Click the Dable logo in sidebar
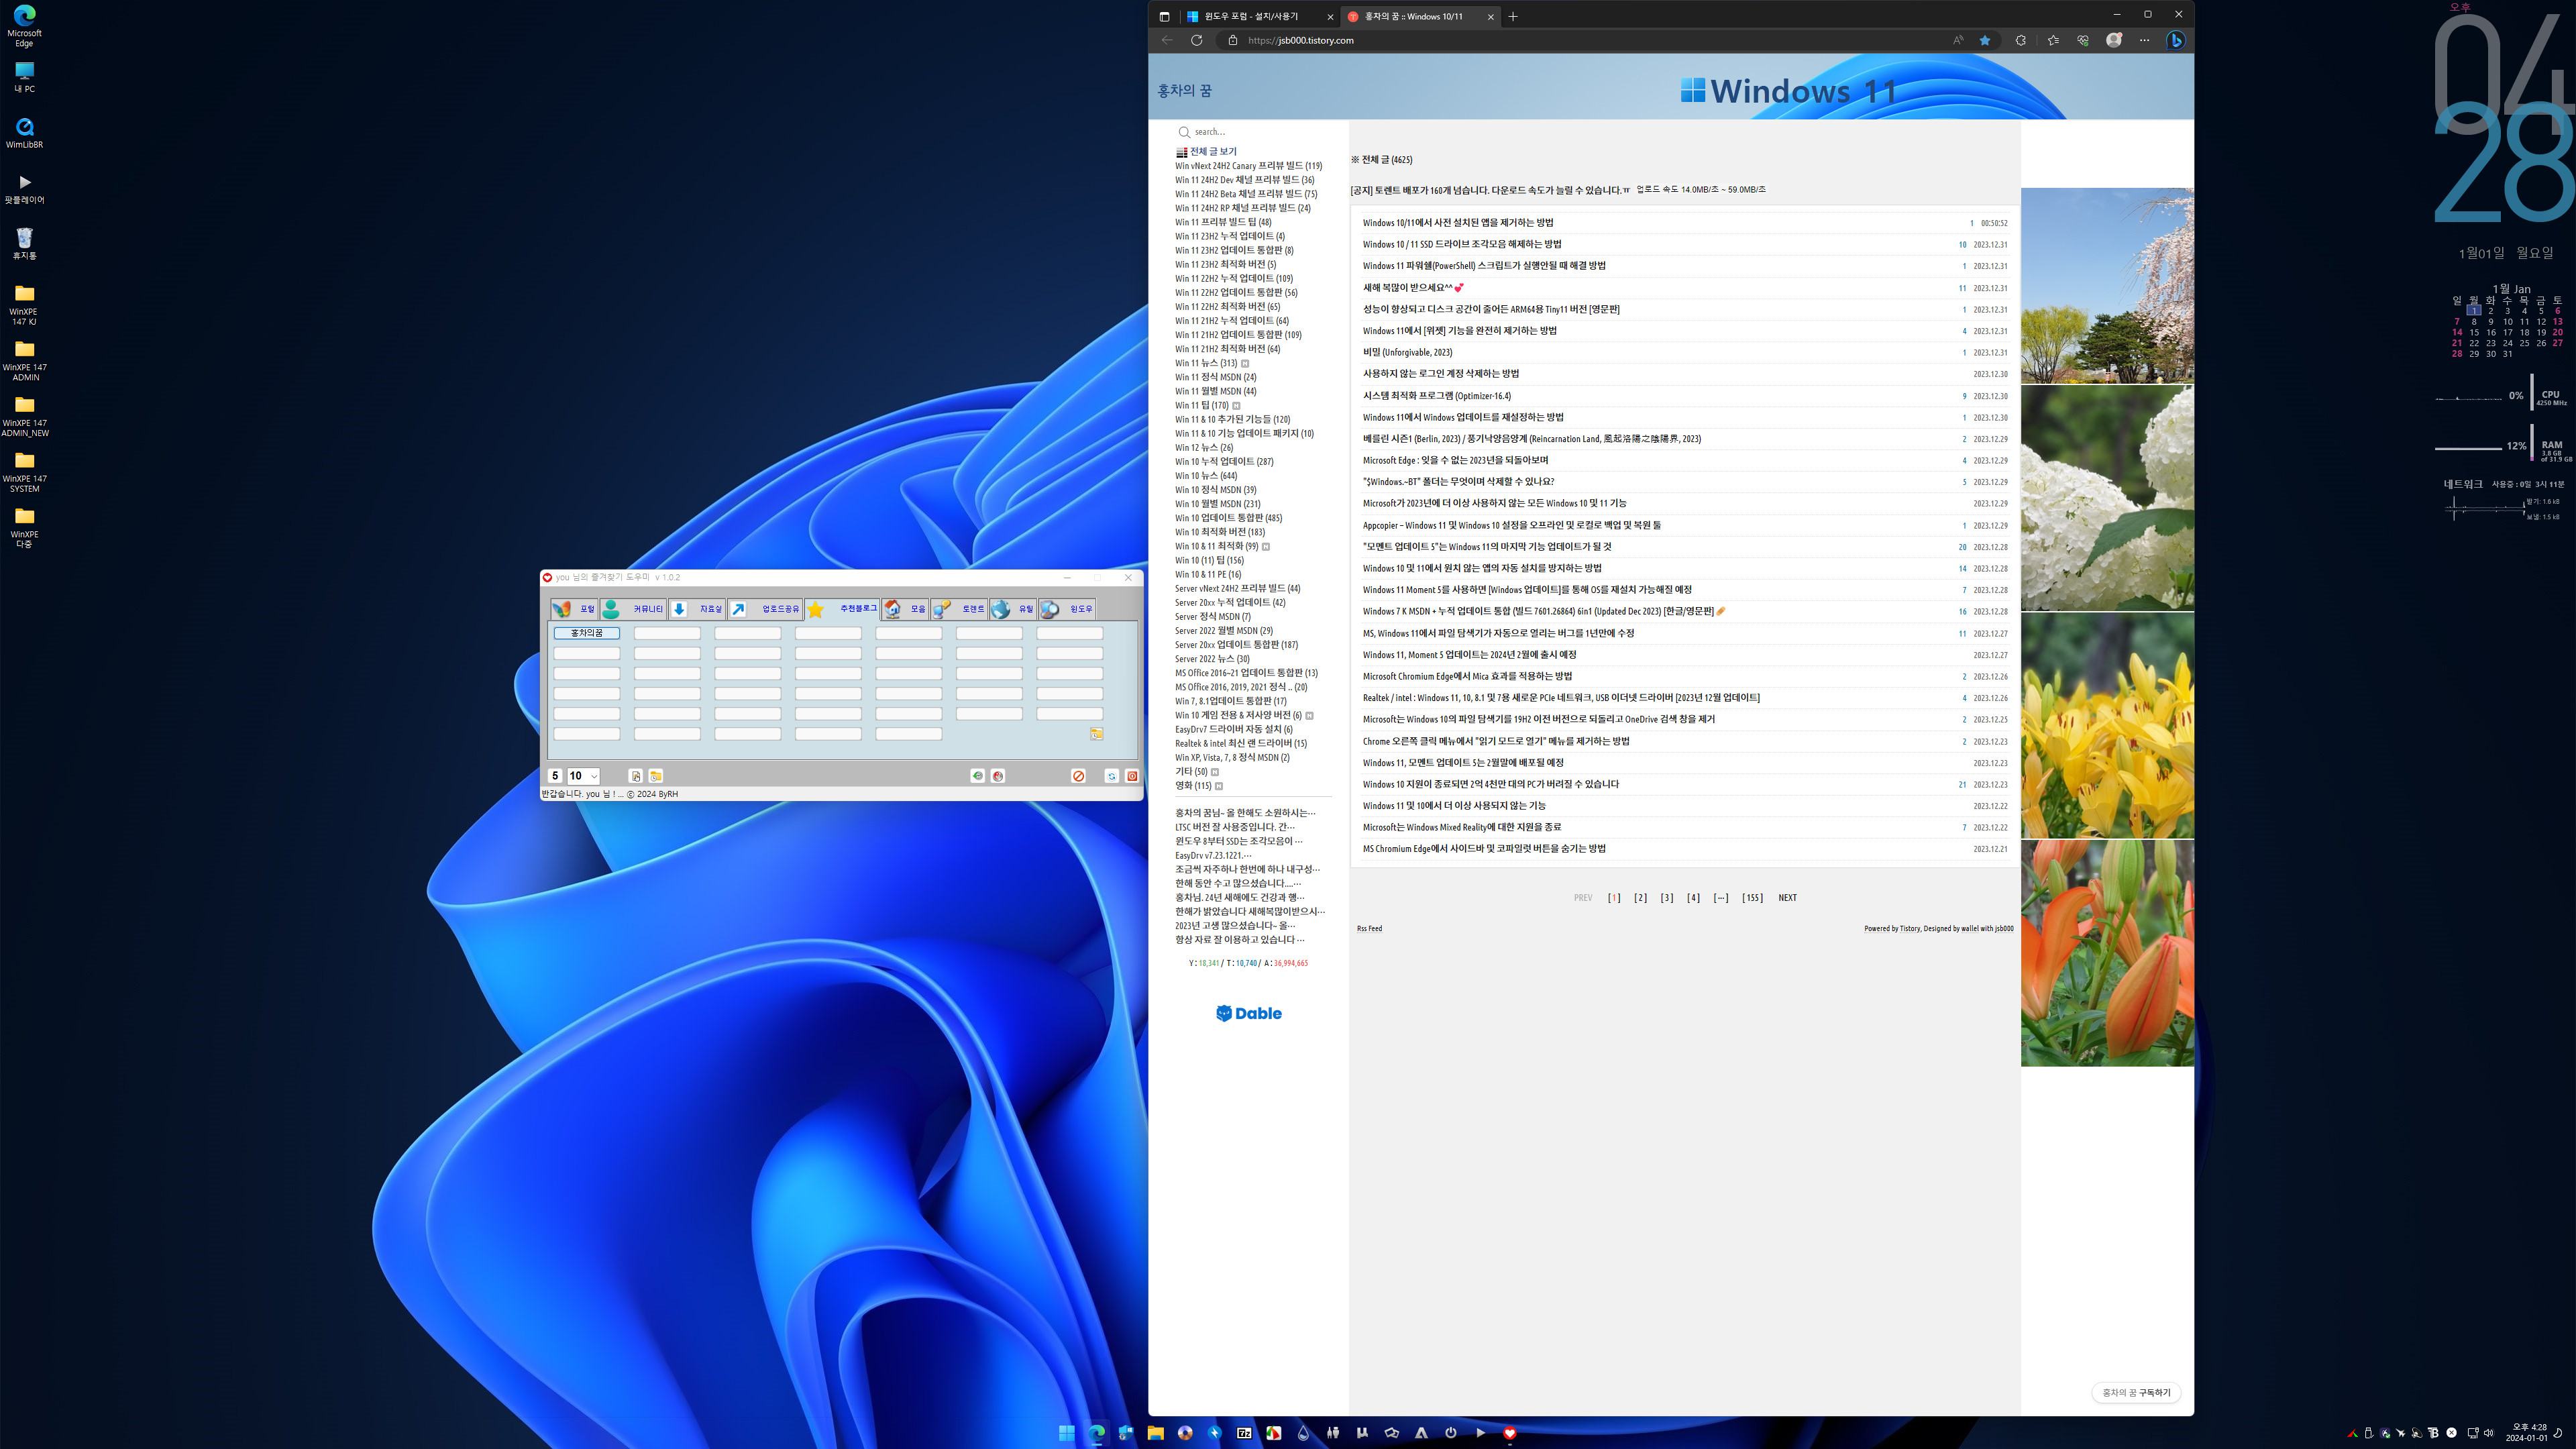The image size is (2576, 1449). 1249,1013
